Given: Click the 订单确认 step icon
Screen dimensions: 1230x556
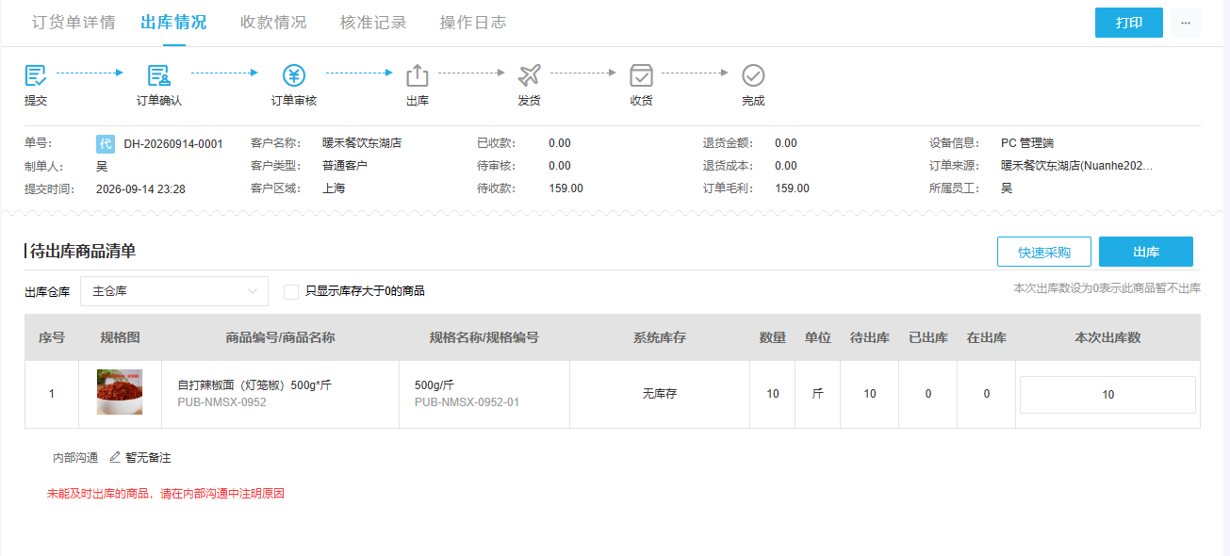Looking at the screenshot, I should click(x=159, y=75).
